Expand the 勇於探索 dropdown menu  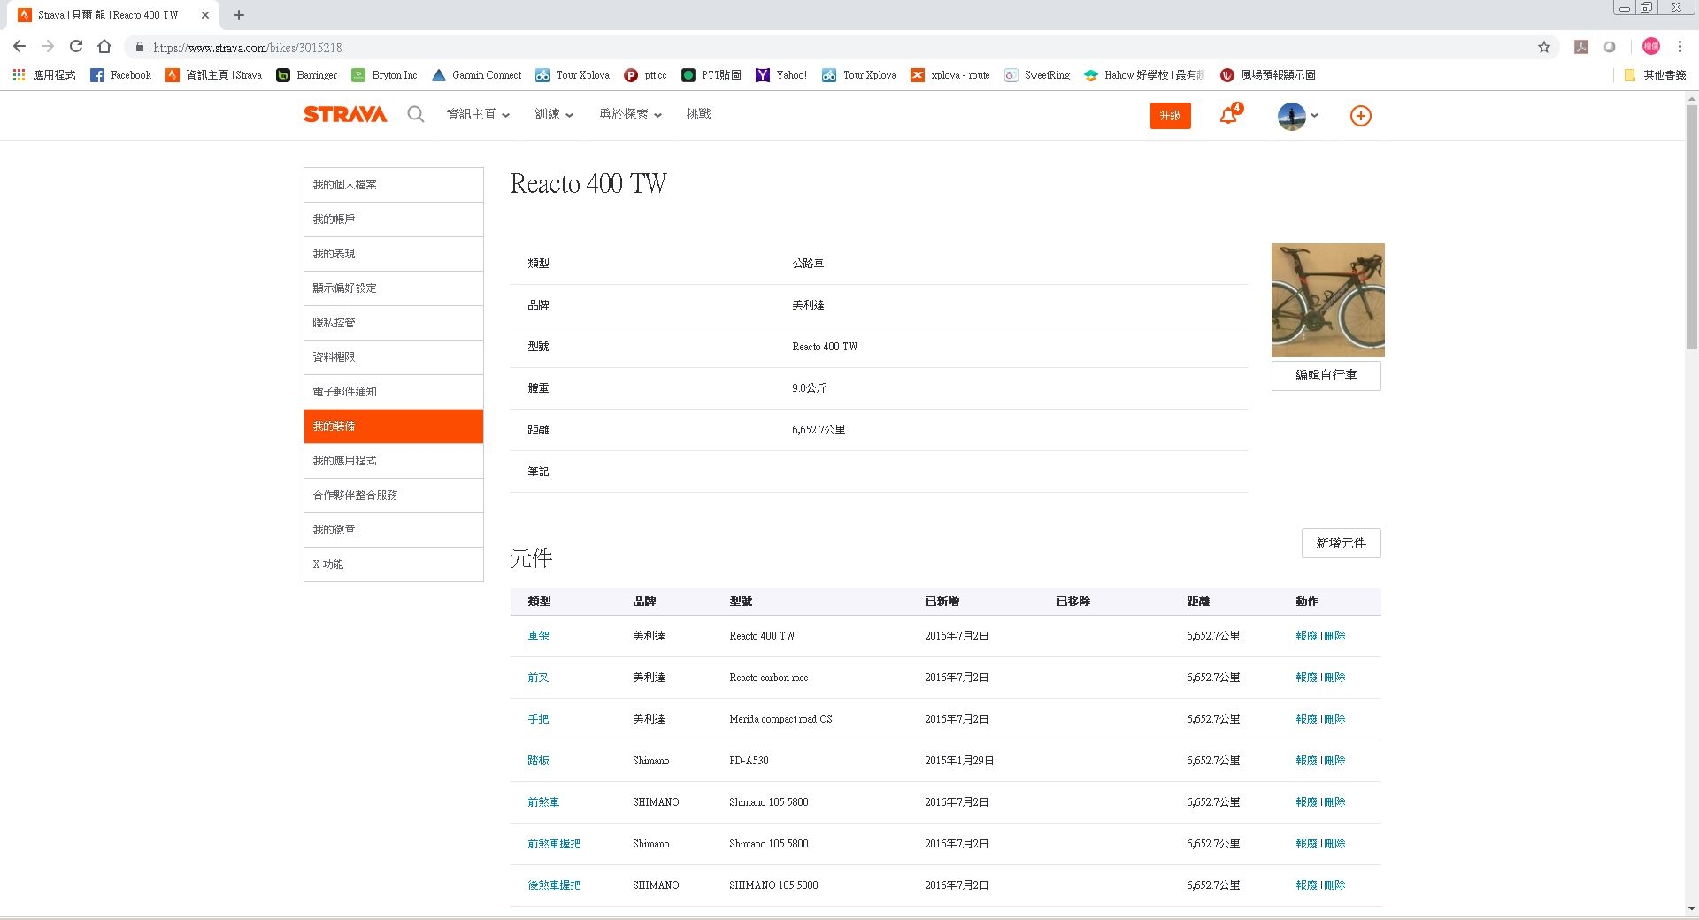(x=630, y=114)
